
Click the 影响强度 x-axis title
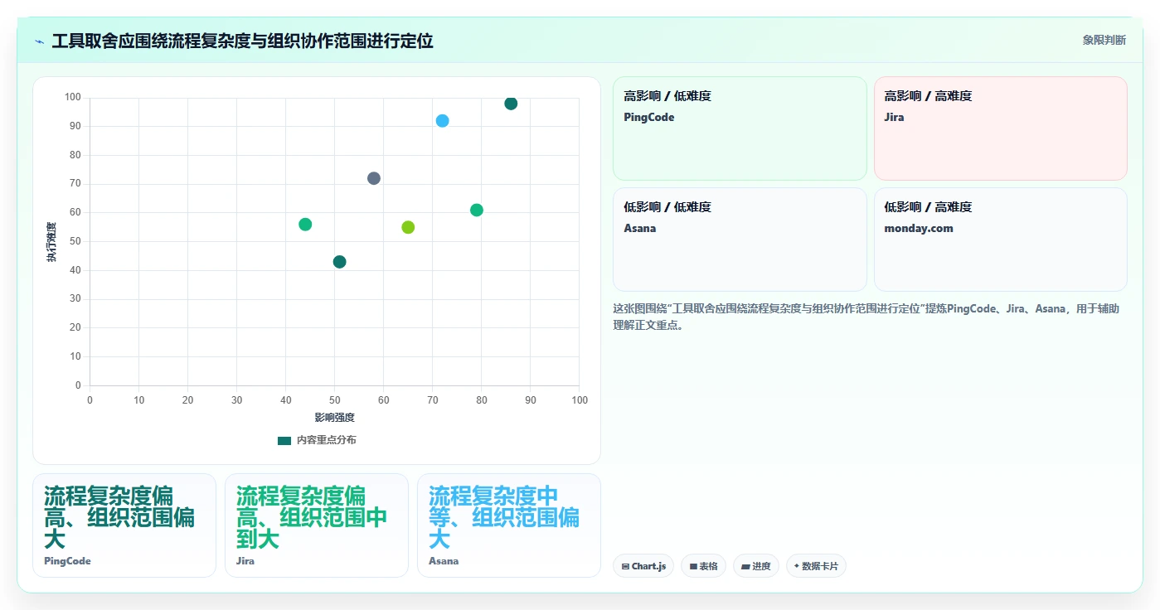click(335, 417)
